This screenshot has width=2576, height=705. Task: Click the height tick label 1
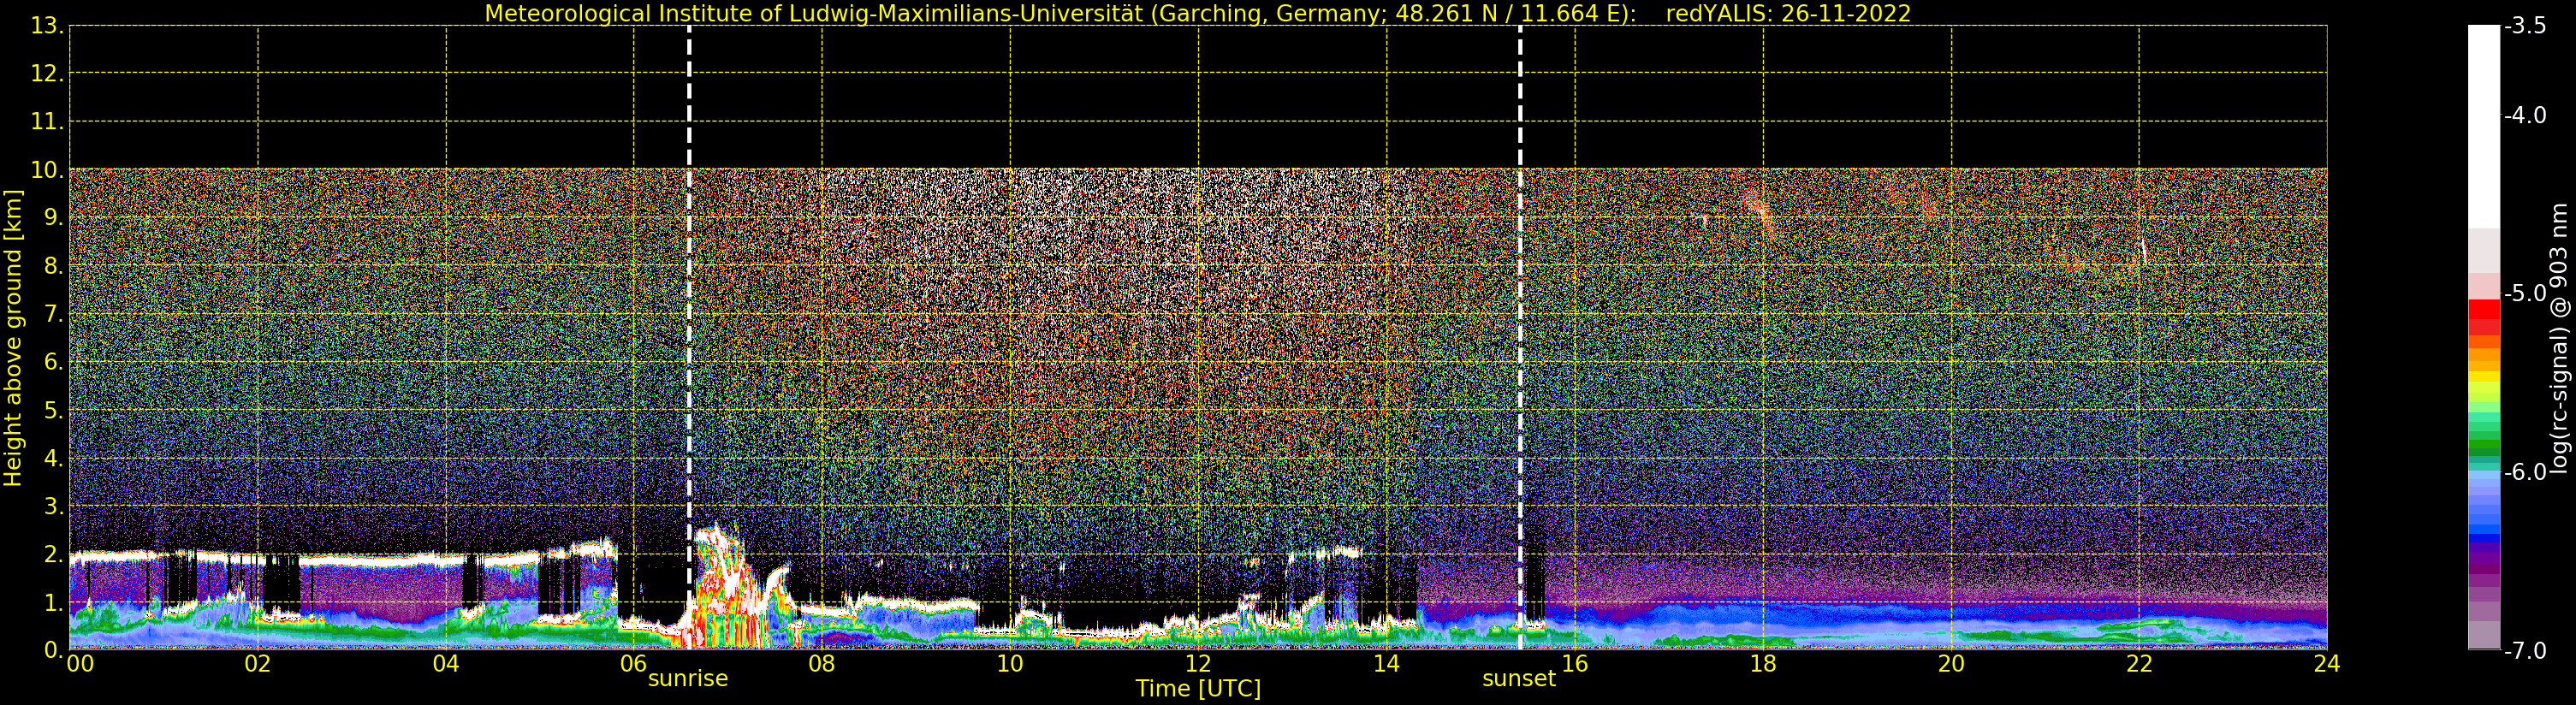coord(53,603)
